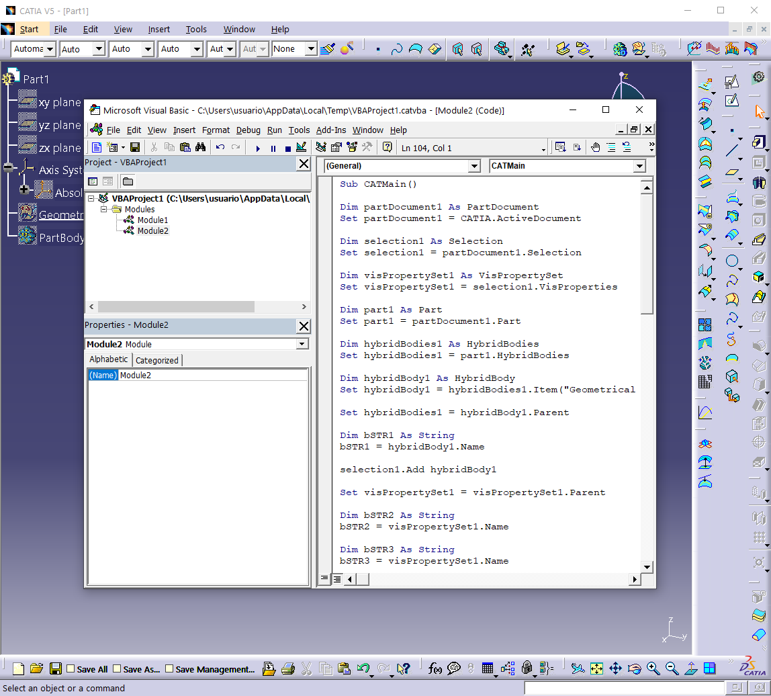Open Module2 Module properties object dropdown
Viewport: 771px width, 696px height.
point(302,345)
